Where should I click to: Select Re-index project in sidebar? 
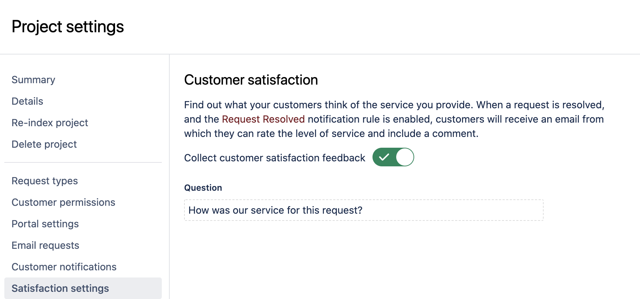coord(50,123)
